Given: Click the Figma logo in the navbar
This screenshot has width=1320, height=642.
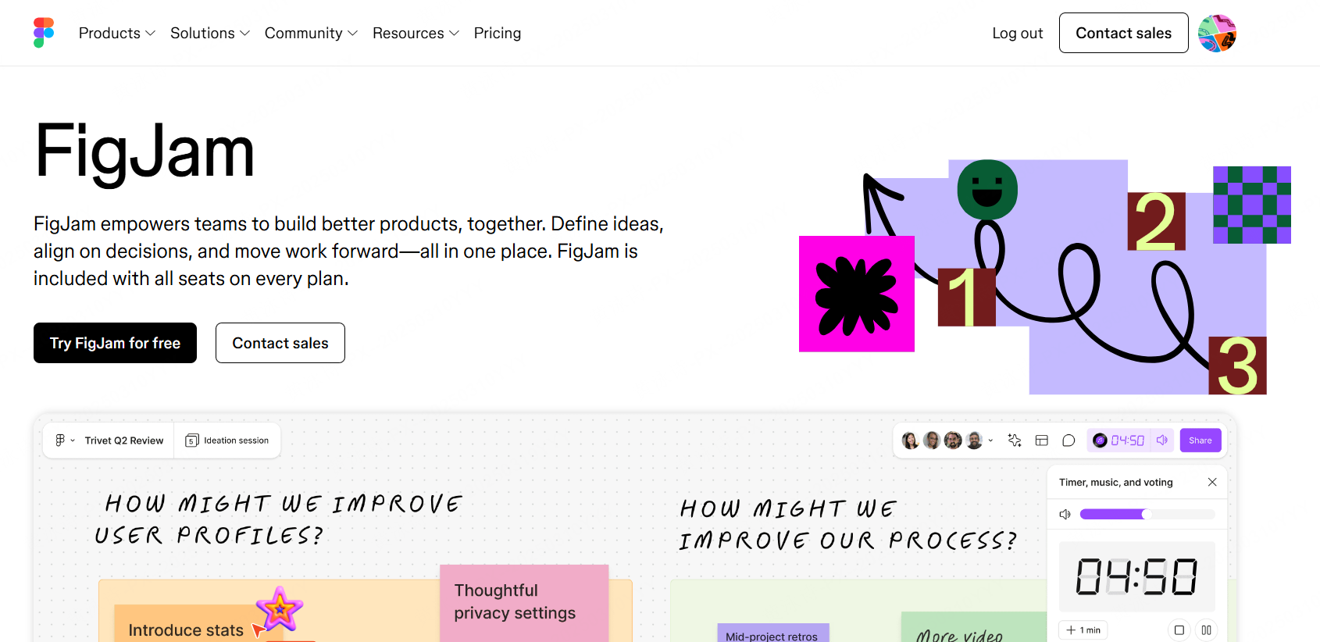Looking at the screenshot, I should click(x=44, y=33).
